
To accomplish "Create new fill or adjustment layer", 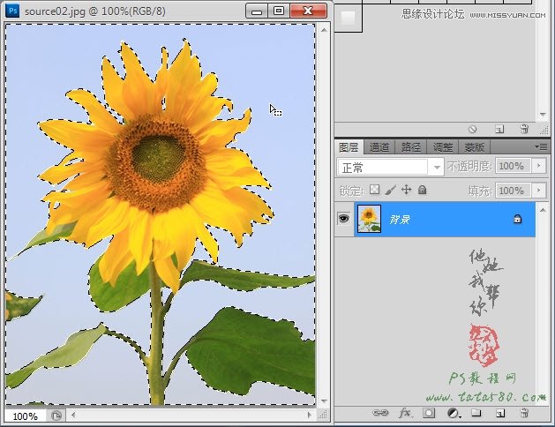I will (454, 413).
